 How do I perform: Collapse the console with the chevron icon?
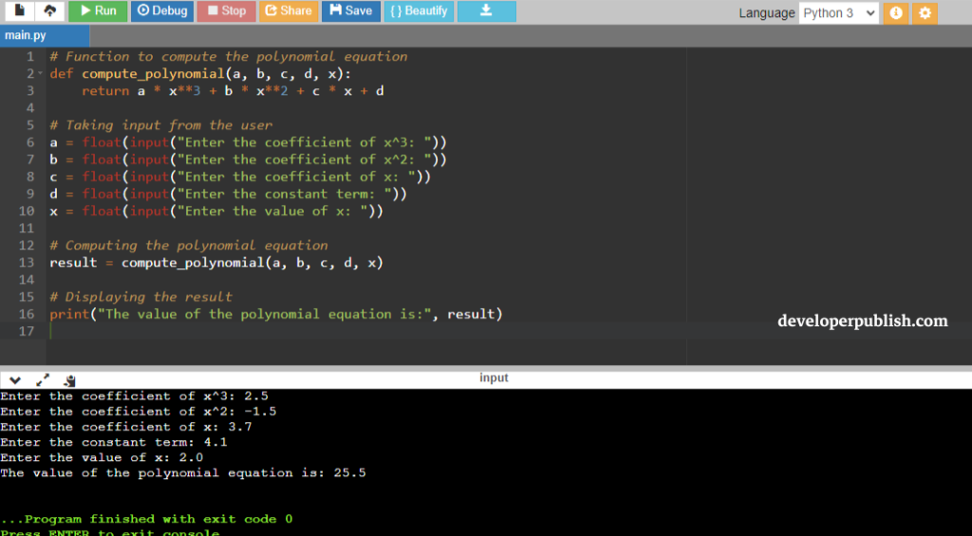(x=15, y=379)
